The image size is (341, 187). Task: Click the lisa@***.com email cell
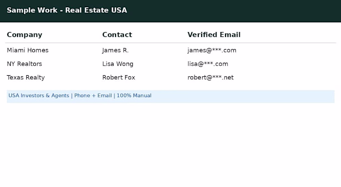click(208, 64)
